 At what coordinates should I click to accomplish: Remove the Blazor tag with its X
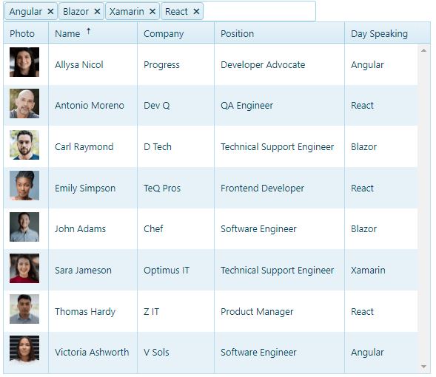[97, 12]
